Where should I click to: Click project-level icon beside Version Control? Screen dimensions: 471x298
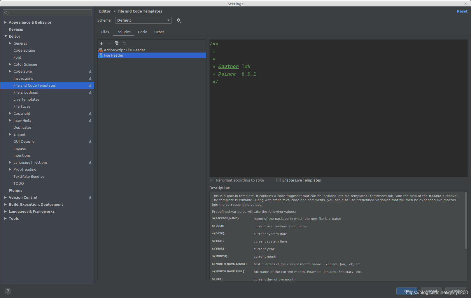point(90,198)
